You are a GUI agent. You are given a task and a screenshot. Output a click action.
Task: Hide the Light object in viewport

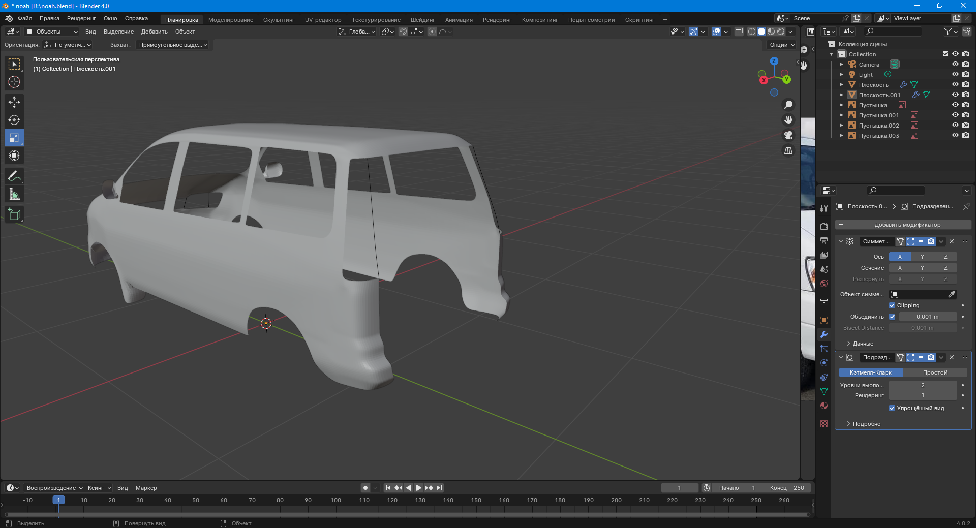click(955, 75)
